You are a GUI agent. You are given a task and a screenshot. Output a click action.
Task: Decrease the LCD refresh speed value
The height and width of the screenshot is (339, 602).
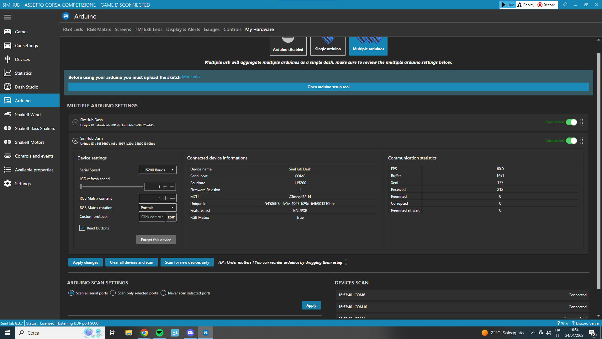172,187
